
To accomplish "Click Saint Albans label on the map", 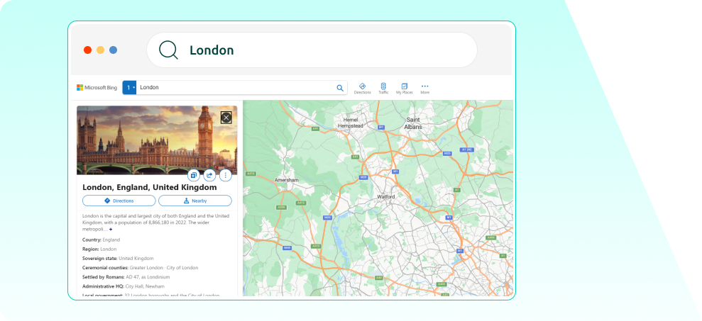I will [413, 123].
